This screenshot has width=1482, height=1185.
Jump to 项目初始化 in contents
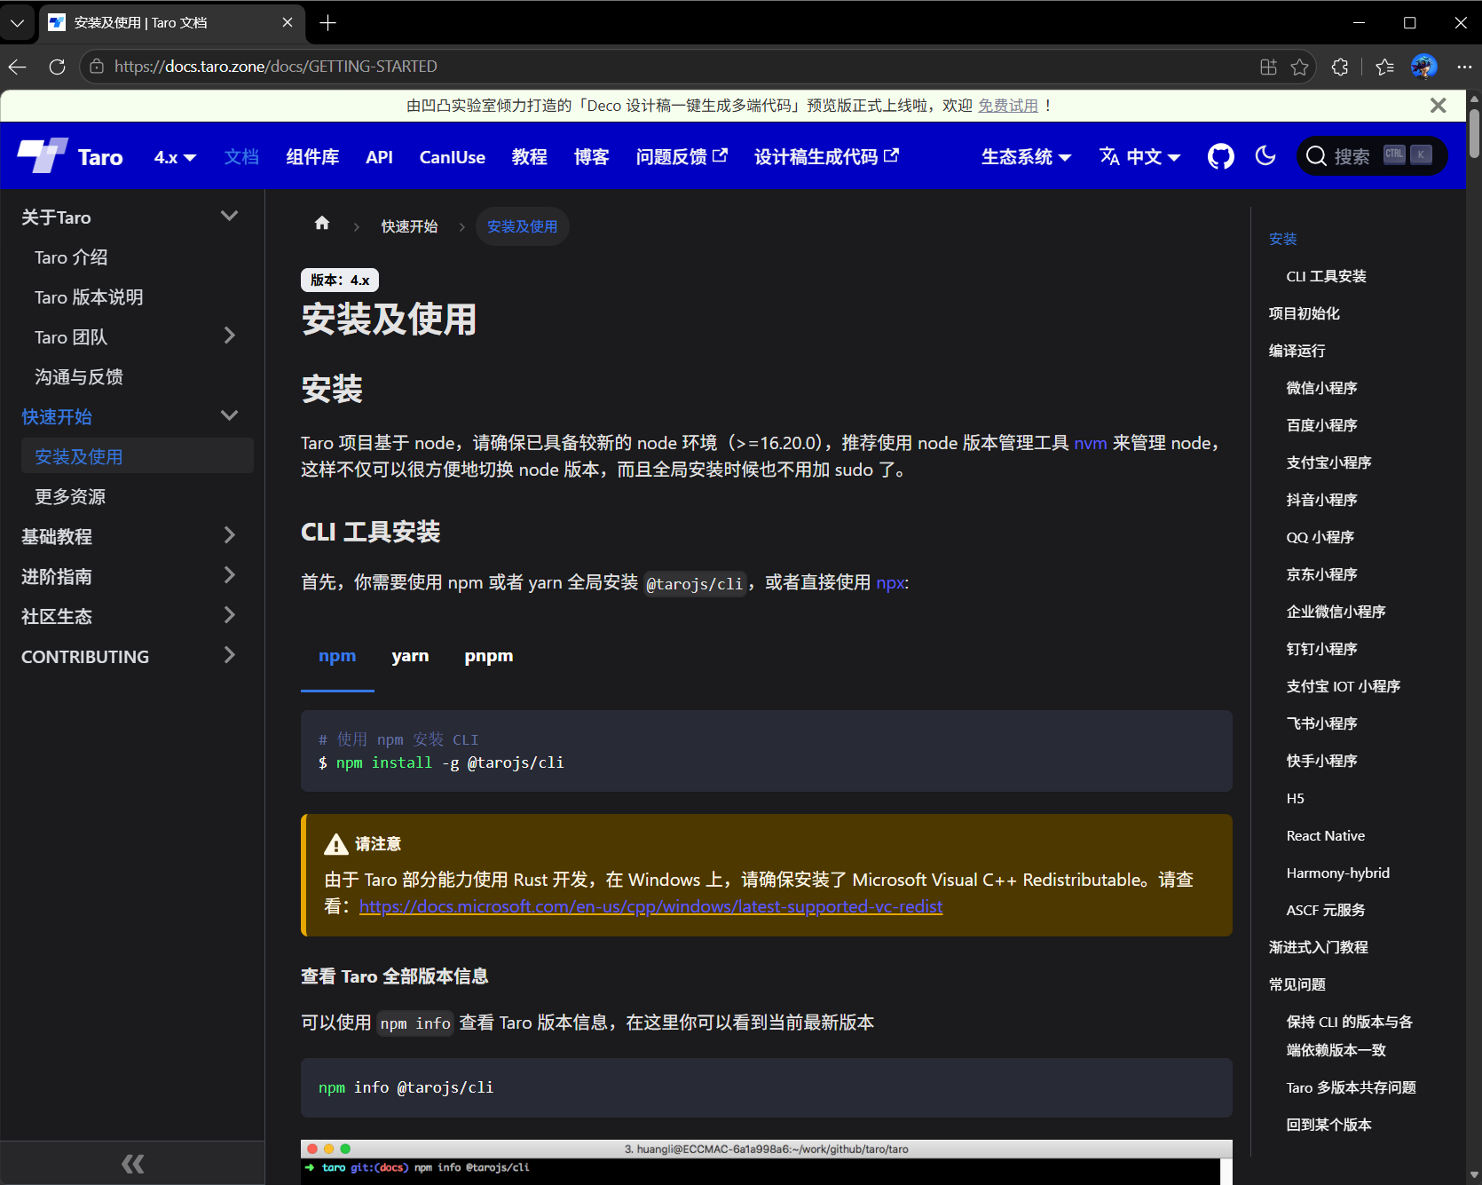tap(1304, 313)
